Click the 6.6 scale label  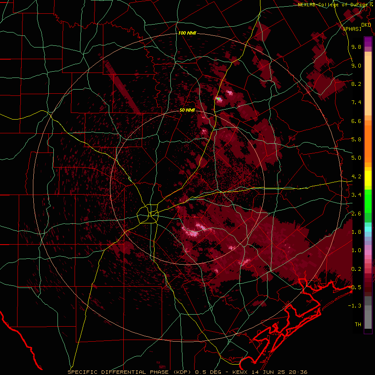point(356,121)
